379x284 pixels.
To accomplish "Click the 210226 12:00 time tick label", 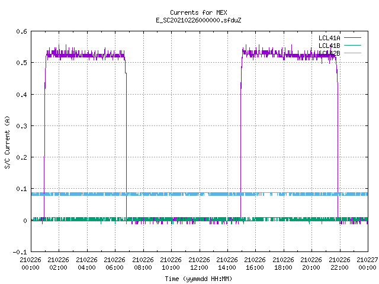I will click(x=199, y=264).
